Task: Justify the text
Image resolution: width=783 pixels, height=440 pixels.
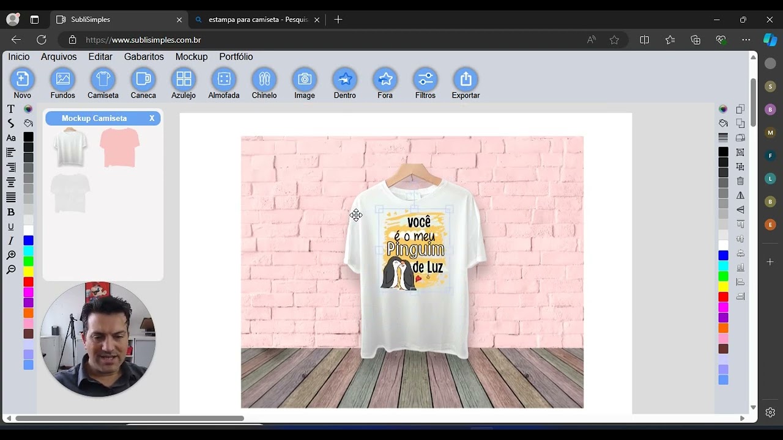Action: [10, 197]
